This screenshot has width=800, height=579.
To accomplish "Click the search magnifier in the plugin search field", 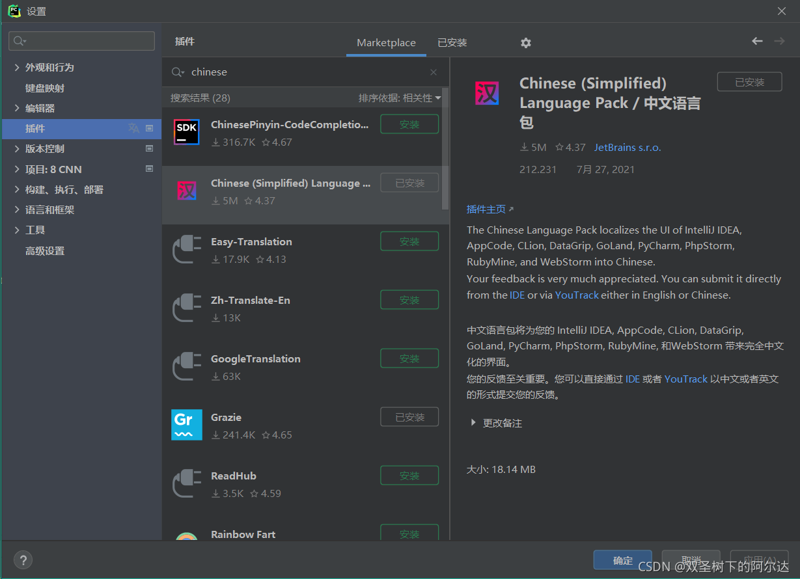I will click(178, 72).
